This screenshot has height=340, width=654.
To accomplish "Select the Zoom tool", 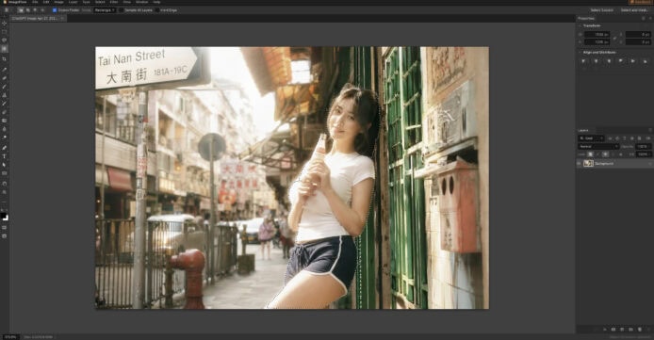I will point(4,192).
